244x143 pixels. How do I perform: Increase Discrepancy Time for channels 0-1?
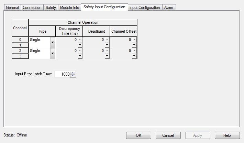(x=80, y=40)
